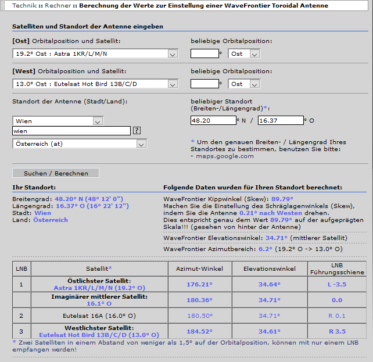The image size is (373, 362).
Task: Open the East row Ost direction dropdown
Action: click(x=243, y=53)
